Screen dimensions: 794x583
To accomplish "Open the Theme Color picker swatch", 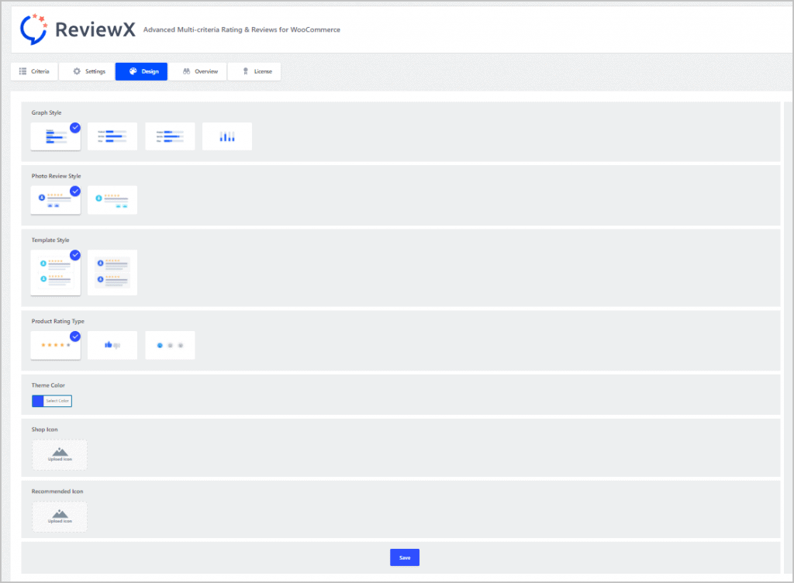I will (x=38, y=401).
